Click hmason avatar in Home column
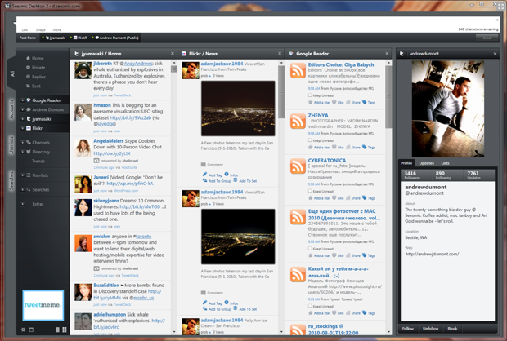Screen dimensions: 507x341 (x=83, y=113)
